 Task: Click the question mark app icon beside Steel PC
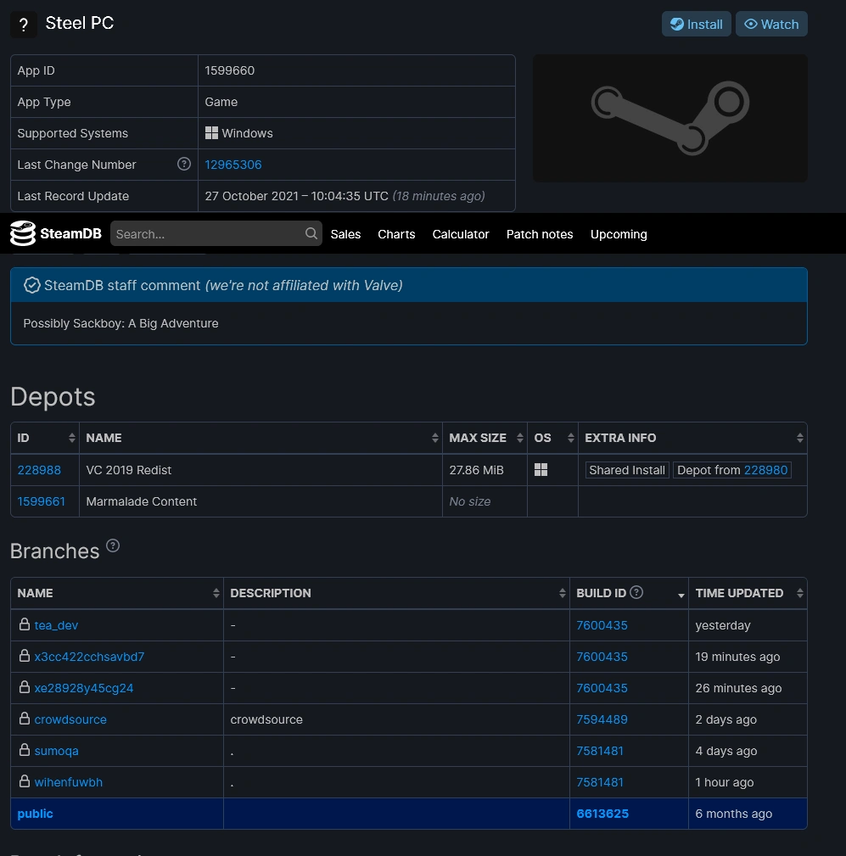[24, 25]
